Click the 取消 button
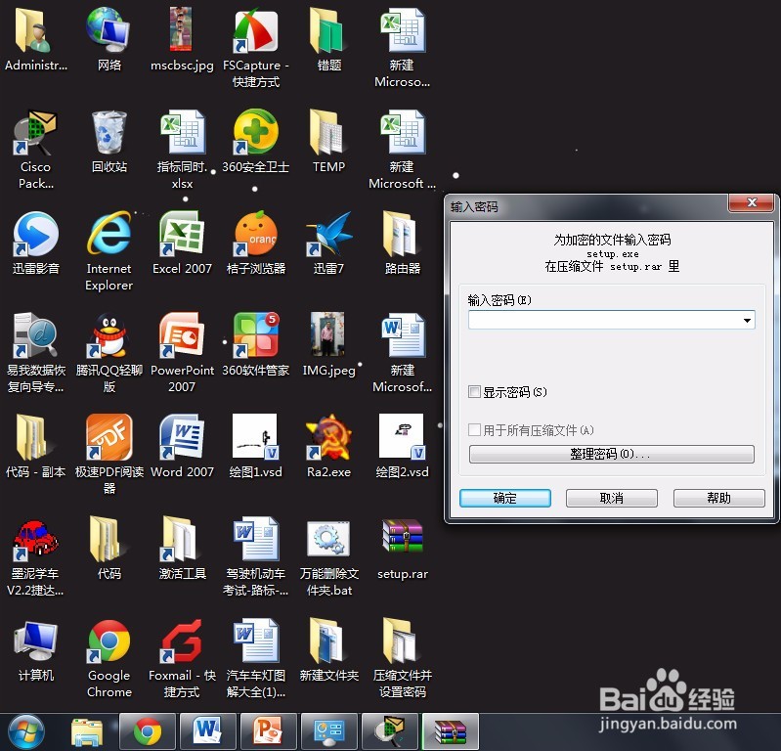This screenshot has width=781, height=751. click(x=611, y=498)
